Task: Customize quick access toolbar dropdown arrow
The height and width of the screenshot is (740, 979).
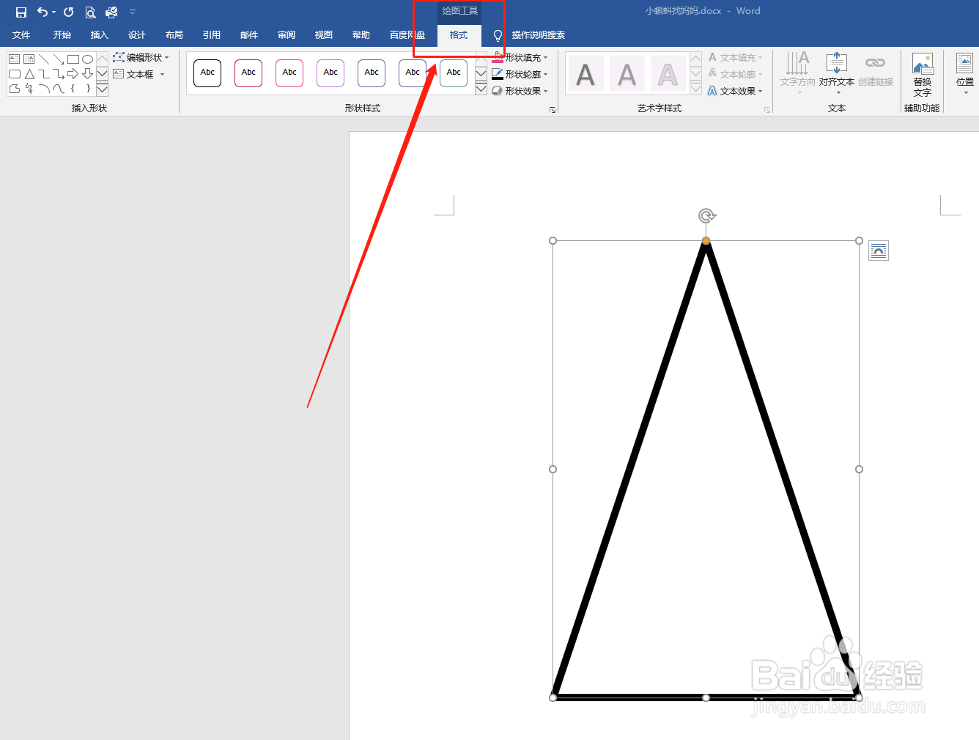Action: (133, 12)
